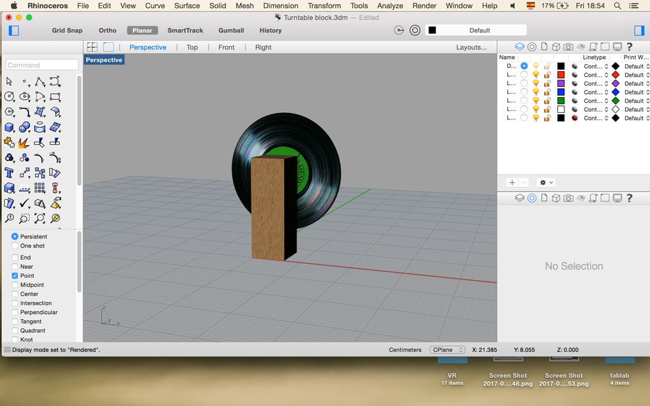
Task: Select the Polygon tool icon
Action: pyautogui.click(x=9, y=112)
